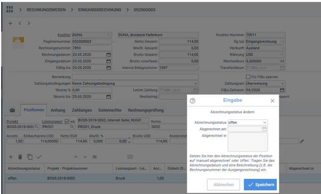Viewport: 321px width, 194px height.
Task: Open calendar picker for Abgerechnet am
Action: (264, 129)
